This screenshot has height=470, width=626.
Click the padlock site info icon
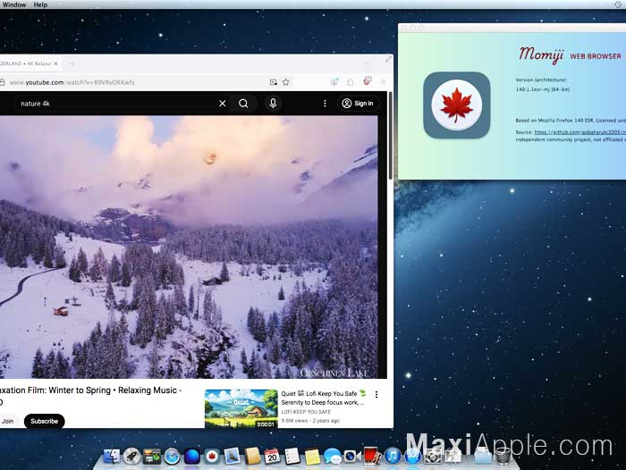(x=3, y=82)
